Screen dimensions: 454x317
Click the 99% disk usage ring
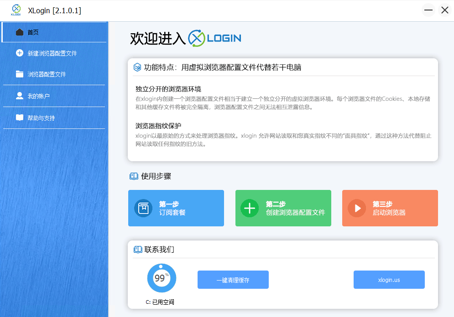162,278
